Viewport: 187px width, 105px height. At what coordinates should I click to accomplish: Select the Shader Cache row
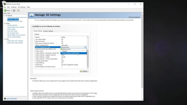click(x=48, y=51)
